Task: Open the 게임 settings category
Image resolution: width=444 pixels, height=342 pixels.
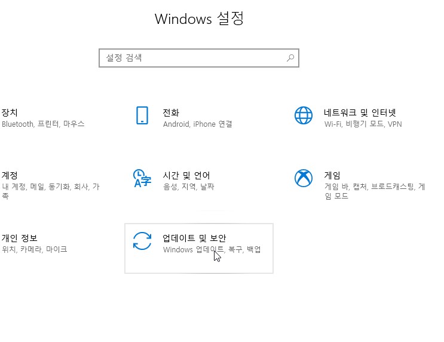Action: [x=332, y=175]
